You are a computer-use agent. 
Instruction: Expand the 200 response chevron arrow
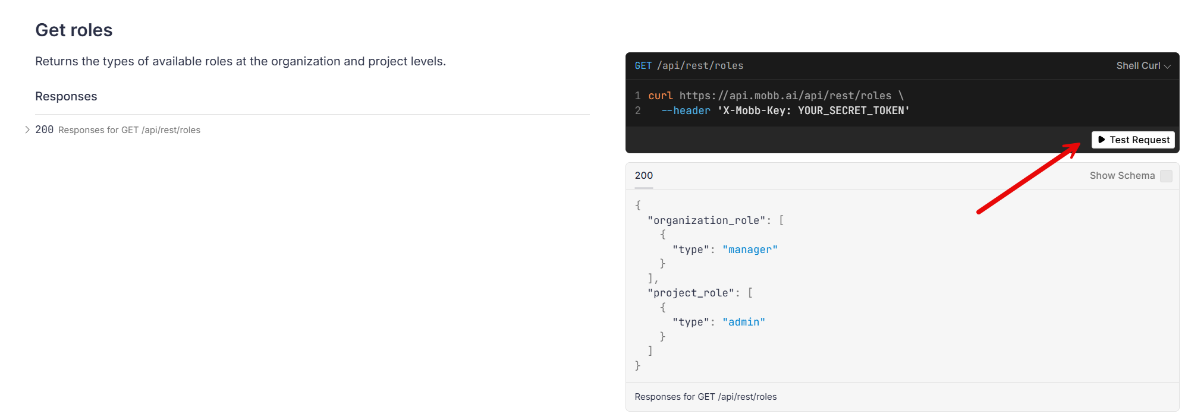coord(27,129)
